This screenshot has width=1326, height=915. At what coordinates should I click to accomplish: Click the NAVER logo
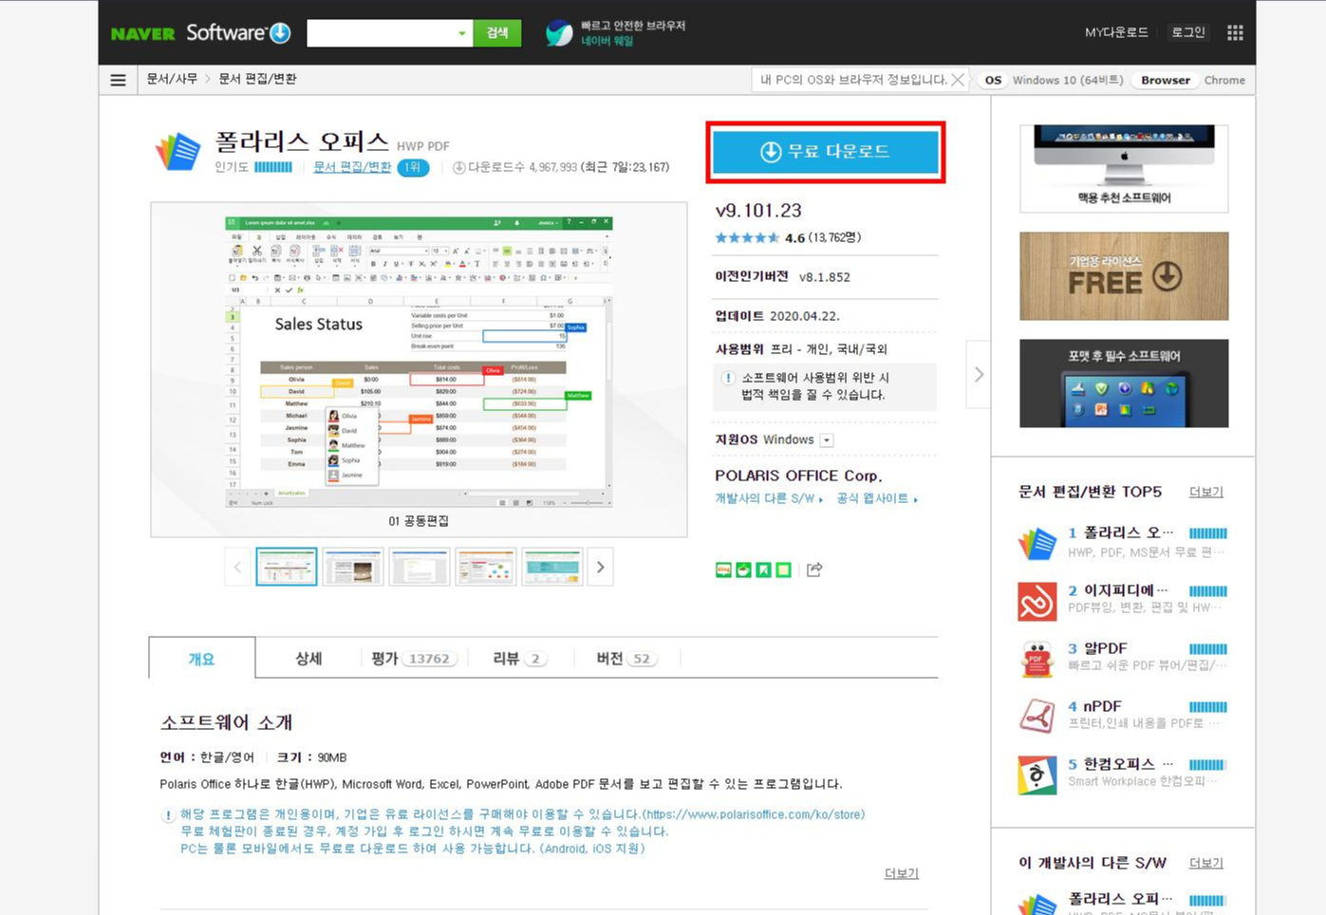(x=142, y=33)
